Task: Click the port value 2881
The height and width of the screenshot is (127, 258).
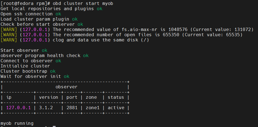Action: click(72, 108)
